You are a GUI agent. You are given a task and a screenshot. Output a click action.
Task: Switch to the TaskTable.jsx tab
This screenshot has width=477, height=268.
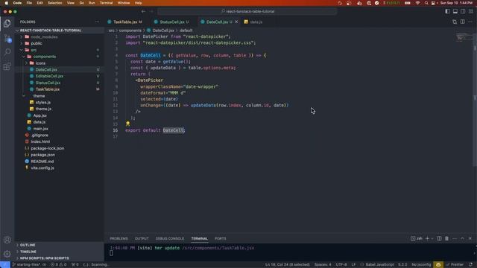pyautogui.click(x=124, y=22)
